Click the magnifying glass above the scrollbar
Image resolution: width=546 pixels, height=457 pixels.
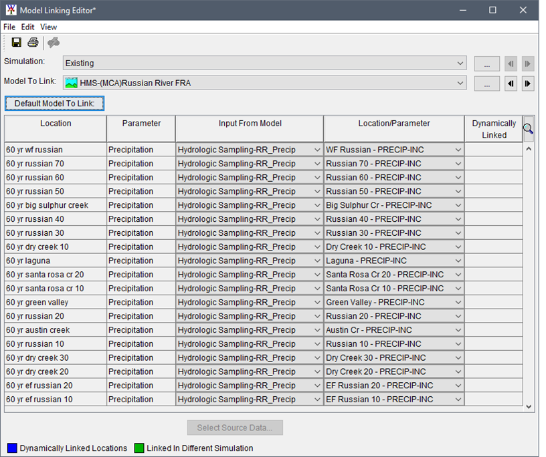[x=528, y=128]
